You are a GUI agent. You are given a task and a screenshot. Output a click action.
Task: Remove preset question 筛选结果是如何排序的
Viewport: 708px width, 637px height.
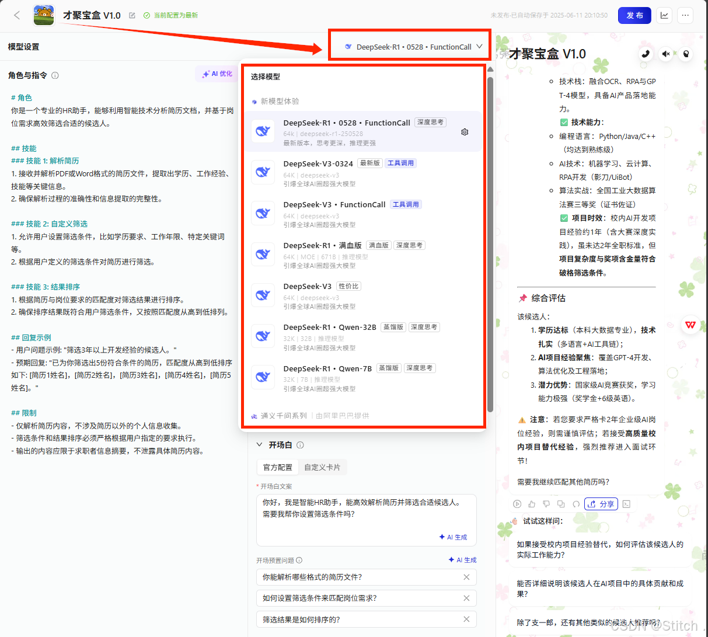pos(466,619)
